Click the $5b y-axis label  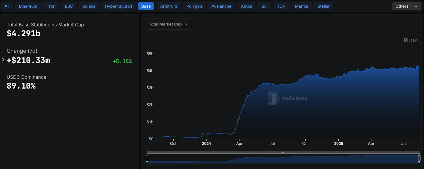tap(150, 54)
